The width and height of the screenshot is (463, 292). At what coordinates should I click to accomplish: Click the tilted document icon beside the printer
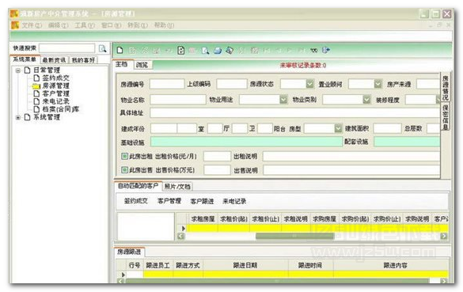click(230, 51)
